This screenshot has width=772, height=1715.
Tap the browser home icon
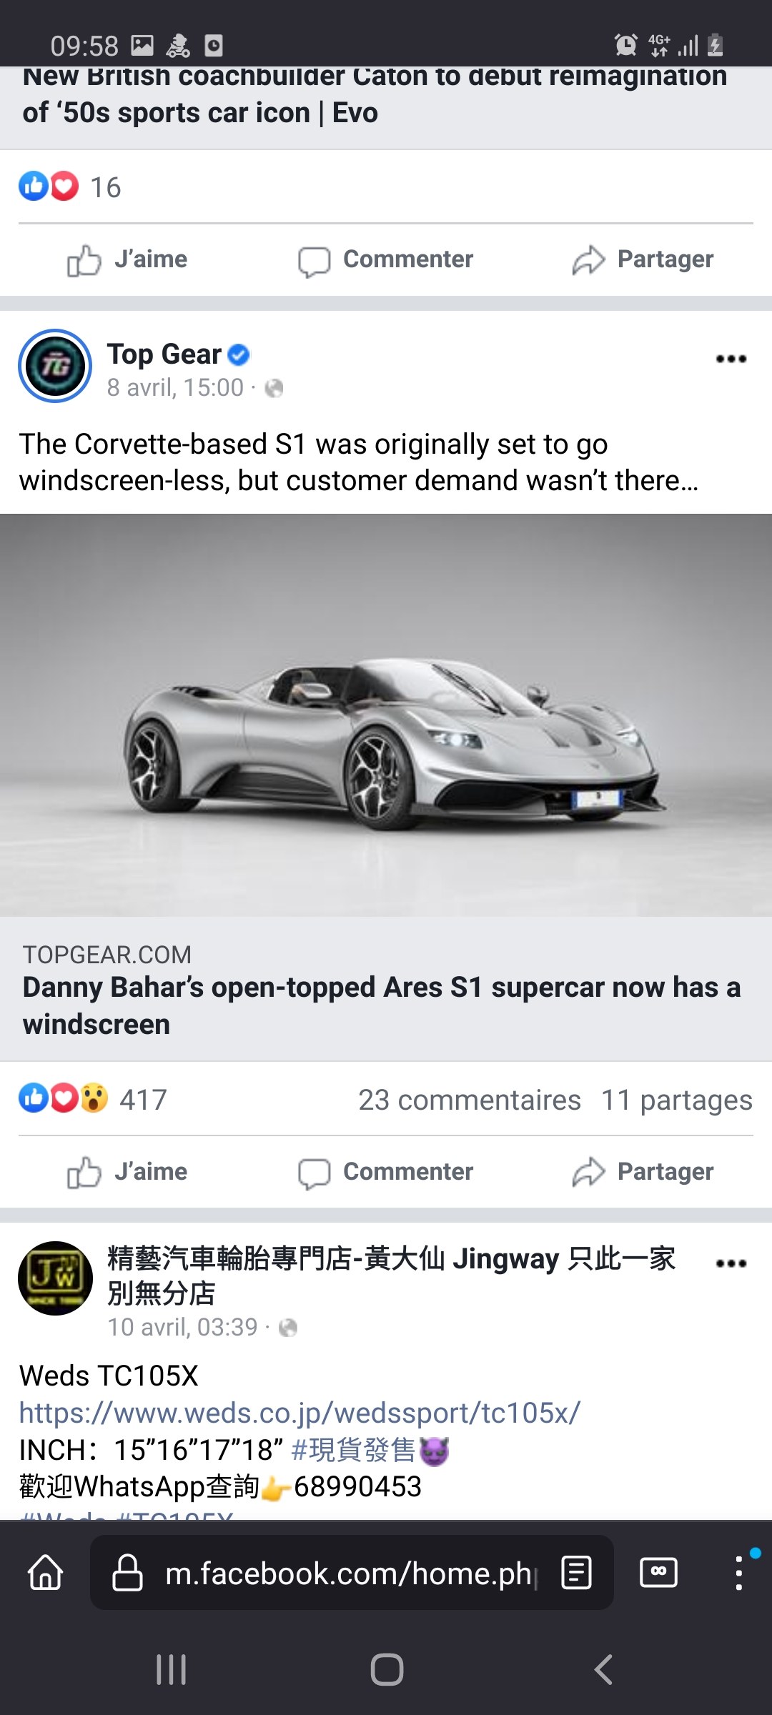pyautogui.click(x=46, y=1573)
